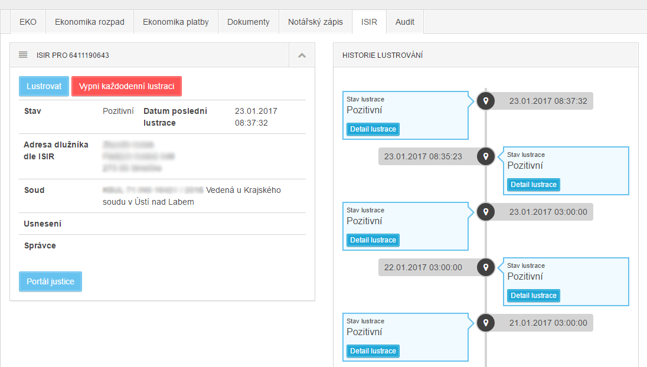The height and width of the screenshot is (367, 647).
Task: Click the hamburger menu icon beside ISIR PRO
Action: point(23,55)
